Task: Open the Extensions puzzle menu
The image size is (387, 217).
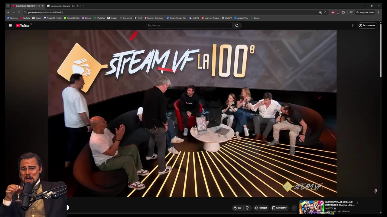Action: coord(343,12)
